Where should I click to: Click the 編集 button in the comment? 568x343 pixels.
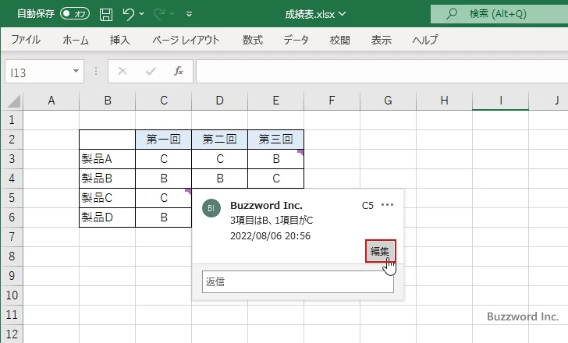(x=380, y=251)
